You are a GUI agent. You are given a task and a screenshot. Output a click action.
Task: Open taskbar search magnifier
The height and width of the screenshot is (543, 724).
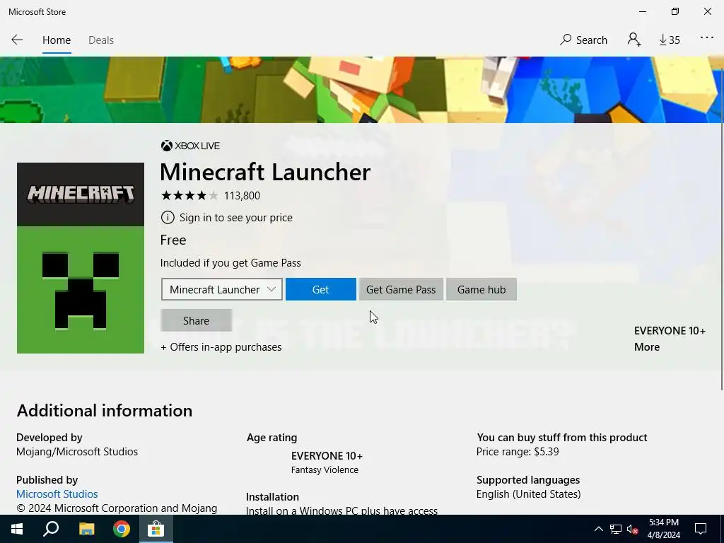pos(51,529)
